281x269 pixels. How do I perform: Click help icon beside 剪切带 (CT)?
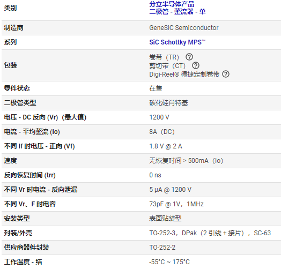pyautogui.click(x=196, y=65)
